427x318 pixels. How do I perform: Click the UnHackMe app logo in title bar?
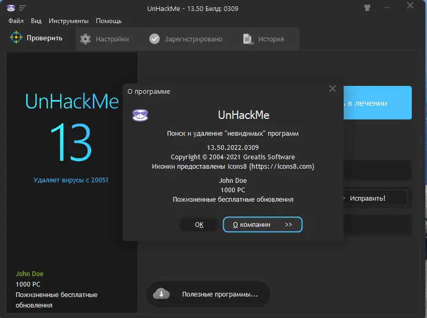[x=11, y=8]
